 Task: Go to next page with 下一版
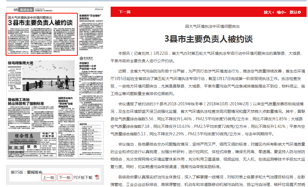tap(65, 178)
